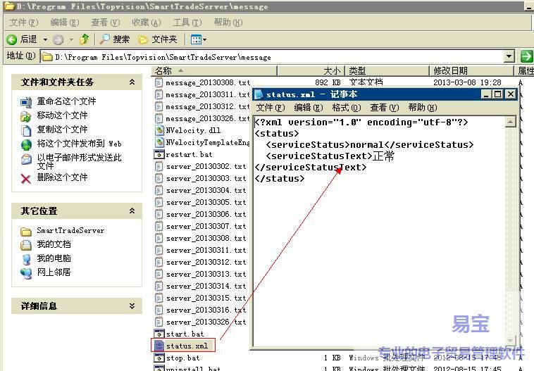Select the restart.bat file
Viewport: 534px width, 371px height.
click(189, 154)
